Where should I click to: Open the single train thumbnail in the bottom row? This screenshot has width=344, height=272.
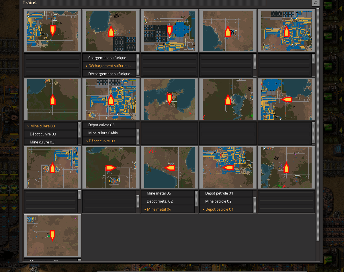point(52,236)
